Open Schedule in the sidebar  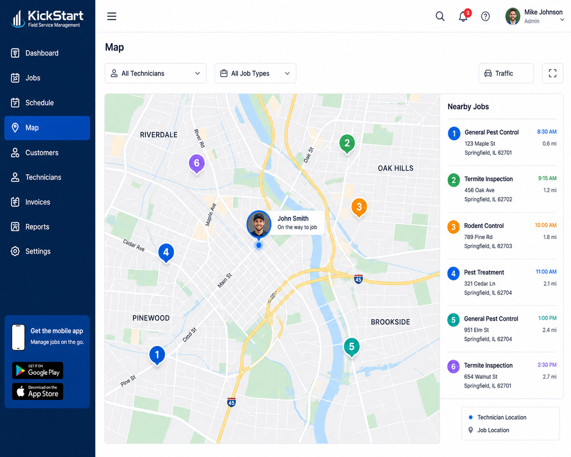tap(47, 103)
